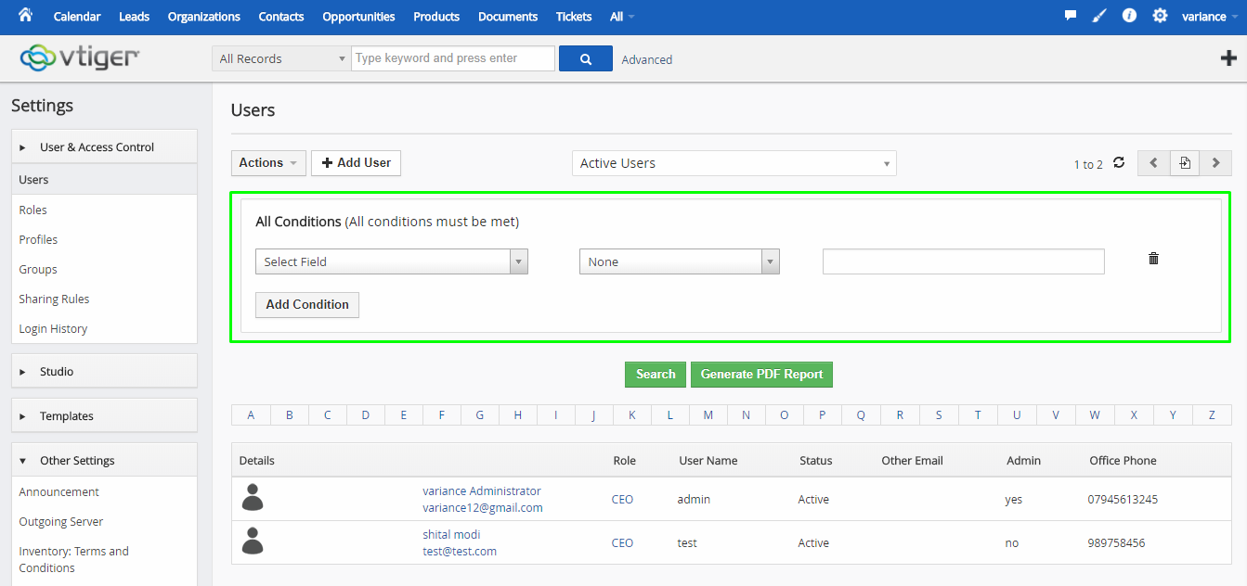Click the avatar of shital modi
Viewport: 1247px width, 586px height.
tap(253, 541)
